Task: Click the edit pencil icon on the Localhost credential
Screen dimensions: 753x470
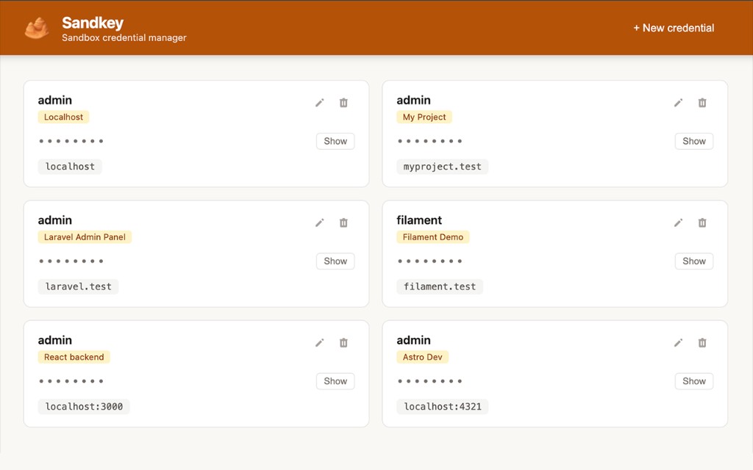Action: [x=319, y=103]
